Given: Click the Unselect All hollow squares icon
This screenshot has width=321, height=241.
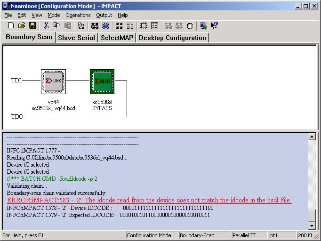Looking at the screenshot, I should tap(130, 25).
